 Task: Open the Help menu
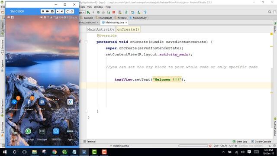pos(108,7)
